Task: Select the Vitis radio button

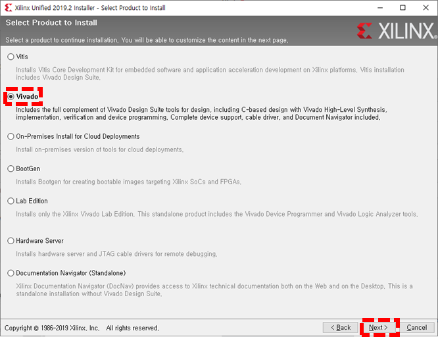Action: [x=11, y=57]
